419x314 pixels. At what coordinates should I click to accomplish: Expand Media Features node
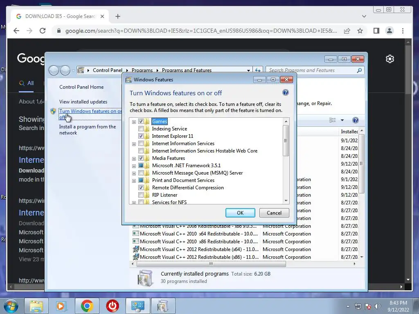[x=134, y=159]
